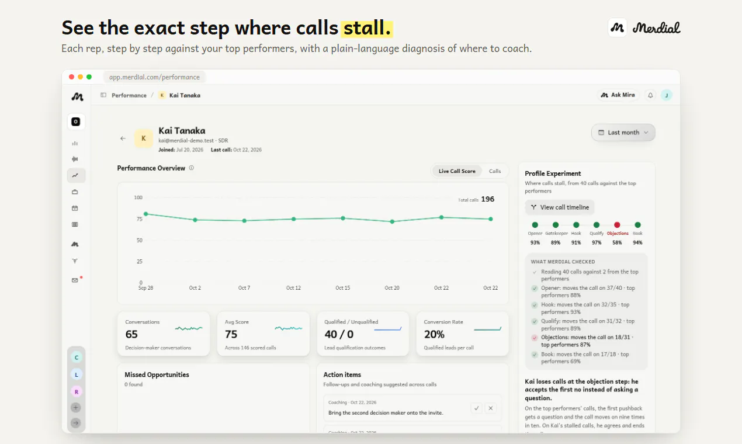Open the briefcase sidebar icon
Viewport: 742px width, 444px height.
(x=75, y=192)
